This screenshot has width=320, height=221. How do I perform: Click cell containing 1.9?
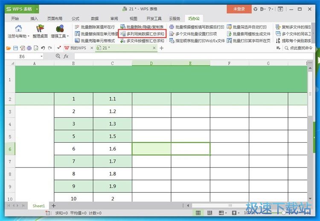click(113, 186)
